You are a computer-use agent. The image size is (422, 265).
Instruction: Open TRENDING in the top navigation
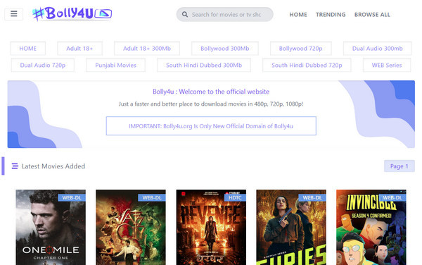331,15
